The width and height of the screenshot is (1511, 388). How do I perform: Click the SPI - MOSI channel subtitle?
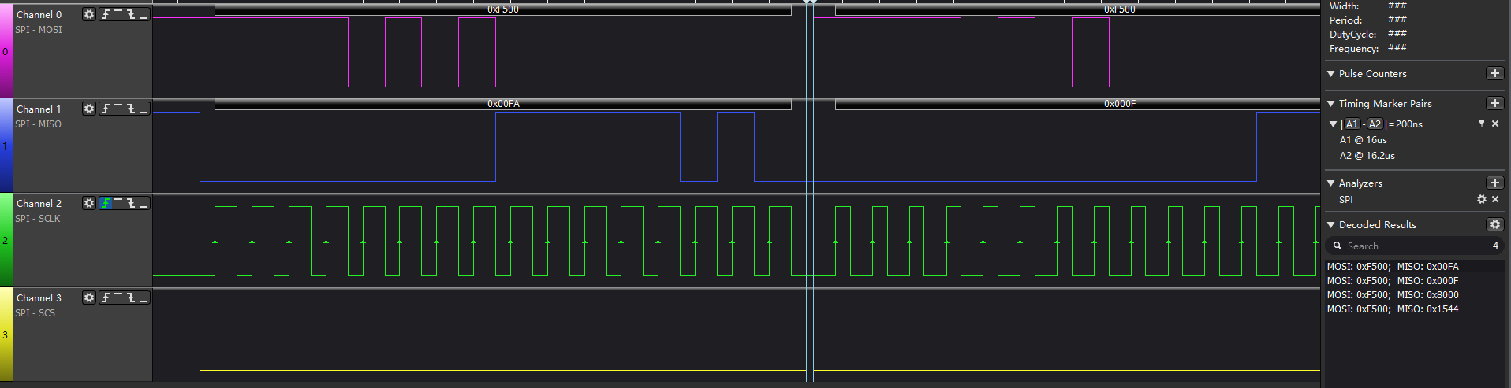click(x=39, y=30)
